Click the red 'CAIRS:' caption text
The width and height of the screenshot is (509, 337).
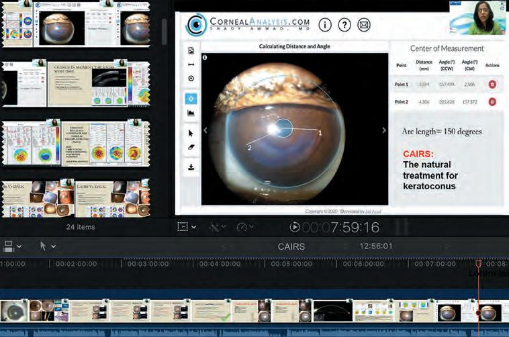pyautogui.click(x=418, y=154)
